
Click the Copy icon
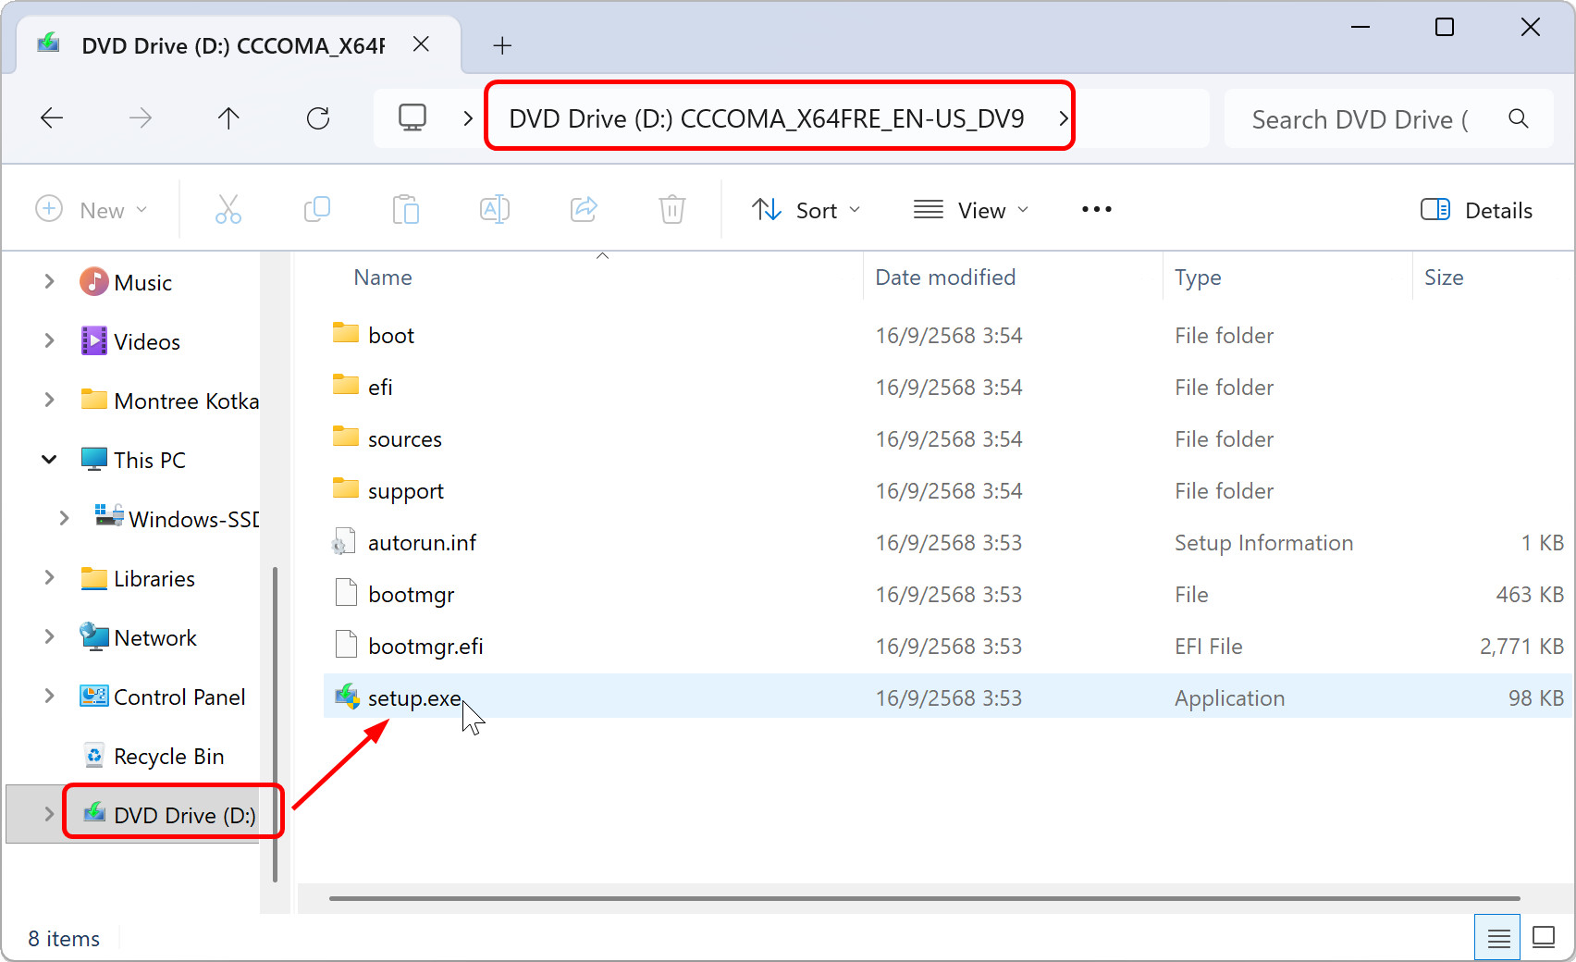(317, 209)
